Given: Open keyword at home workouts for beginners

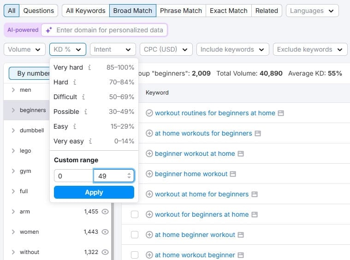Looking at the screenshot, I should coord(203,134).
